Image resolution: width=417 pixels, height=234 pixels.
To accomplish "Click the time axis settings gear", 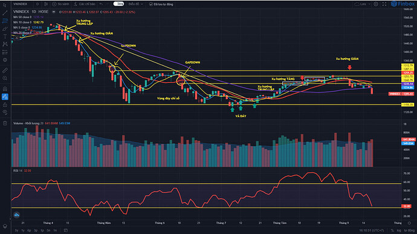I will click(409, 223).
